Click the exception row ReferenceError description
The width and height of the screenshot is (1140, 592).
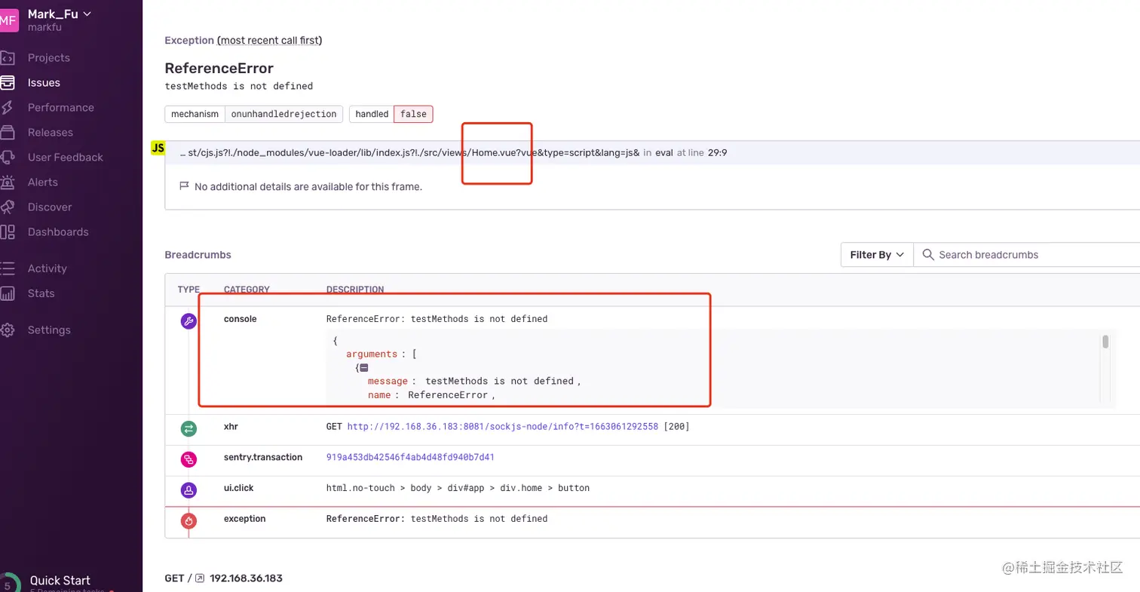pos(437,519)
